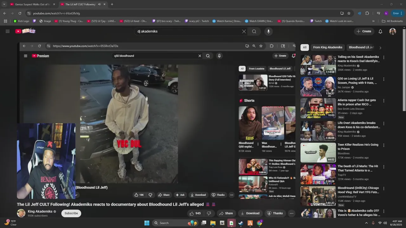Open Steam from the taskbar
406x228 pixels.
coord(240,223)
